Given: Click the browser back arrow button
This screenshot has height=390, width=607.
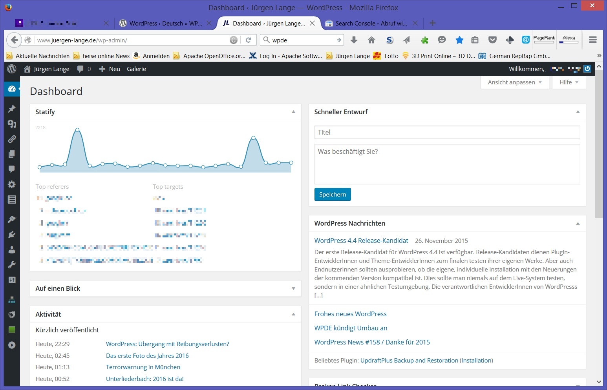Looking at the screenshot, I should [x=14, y=40].
